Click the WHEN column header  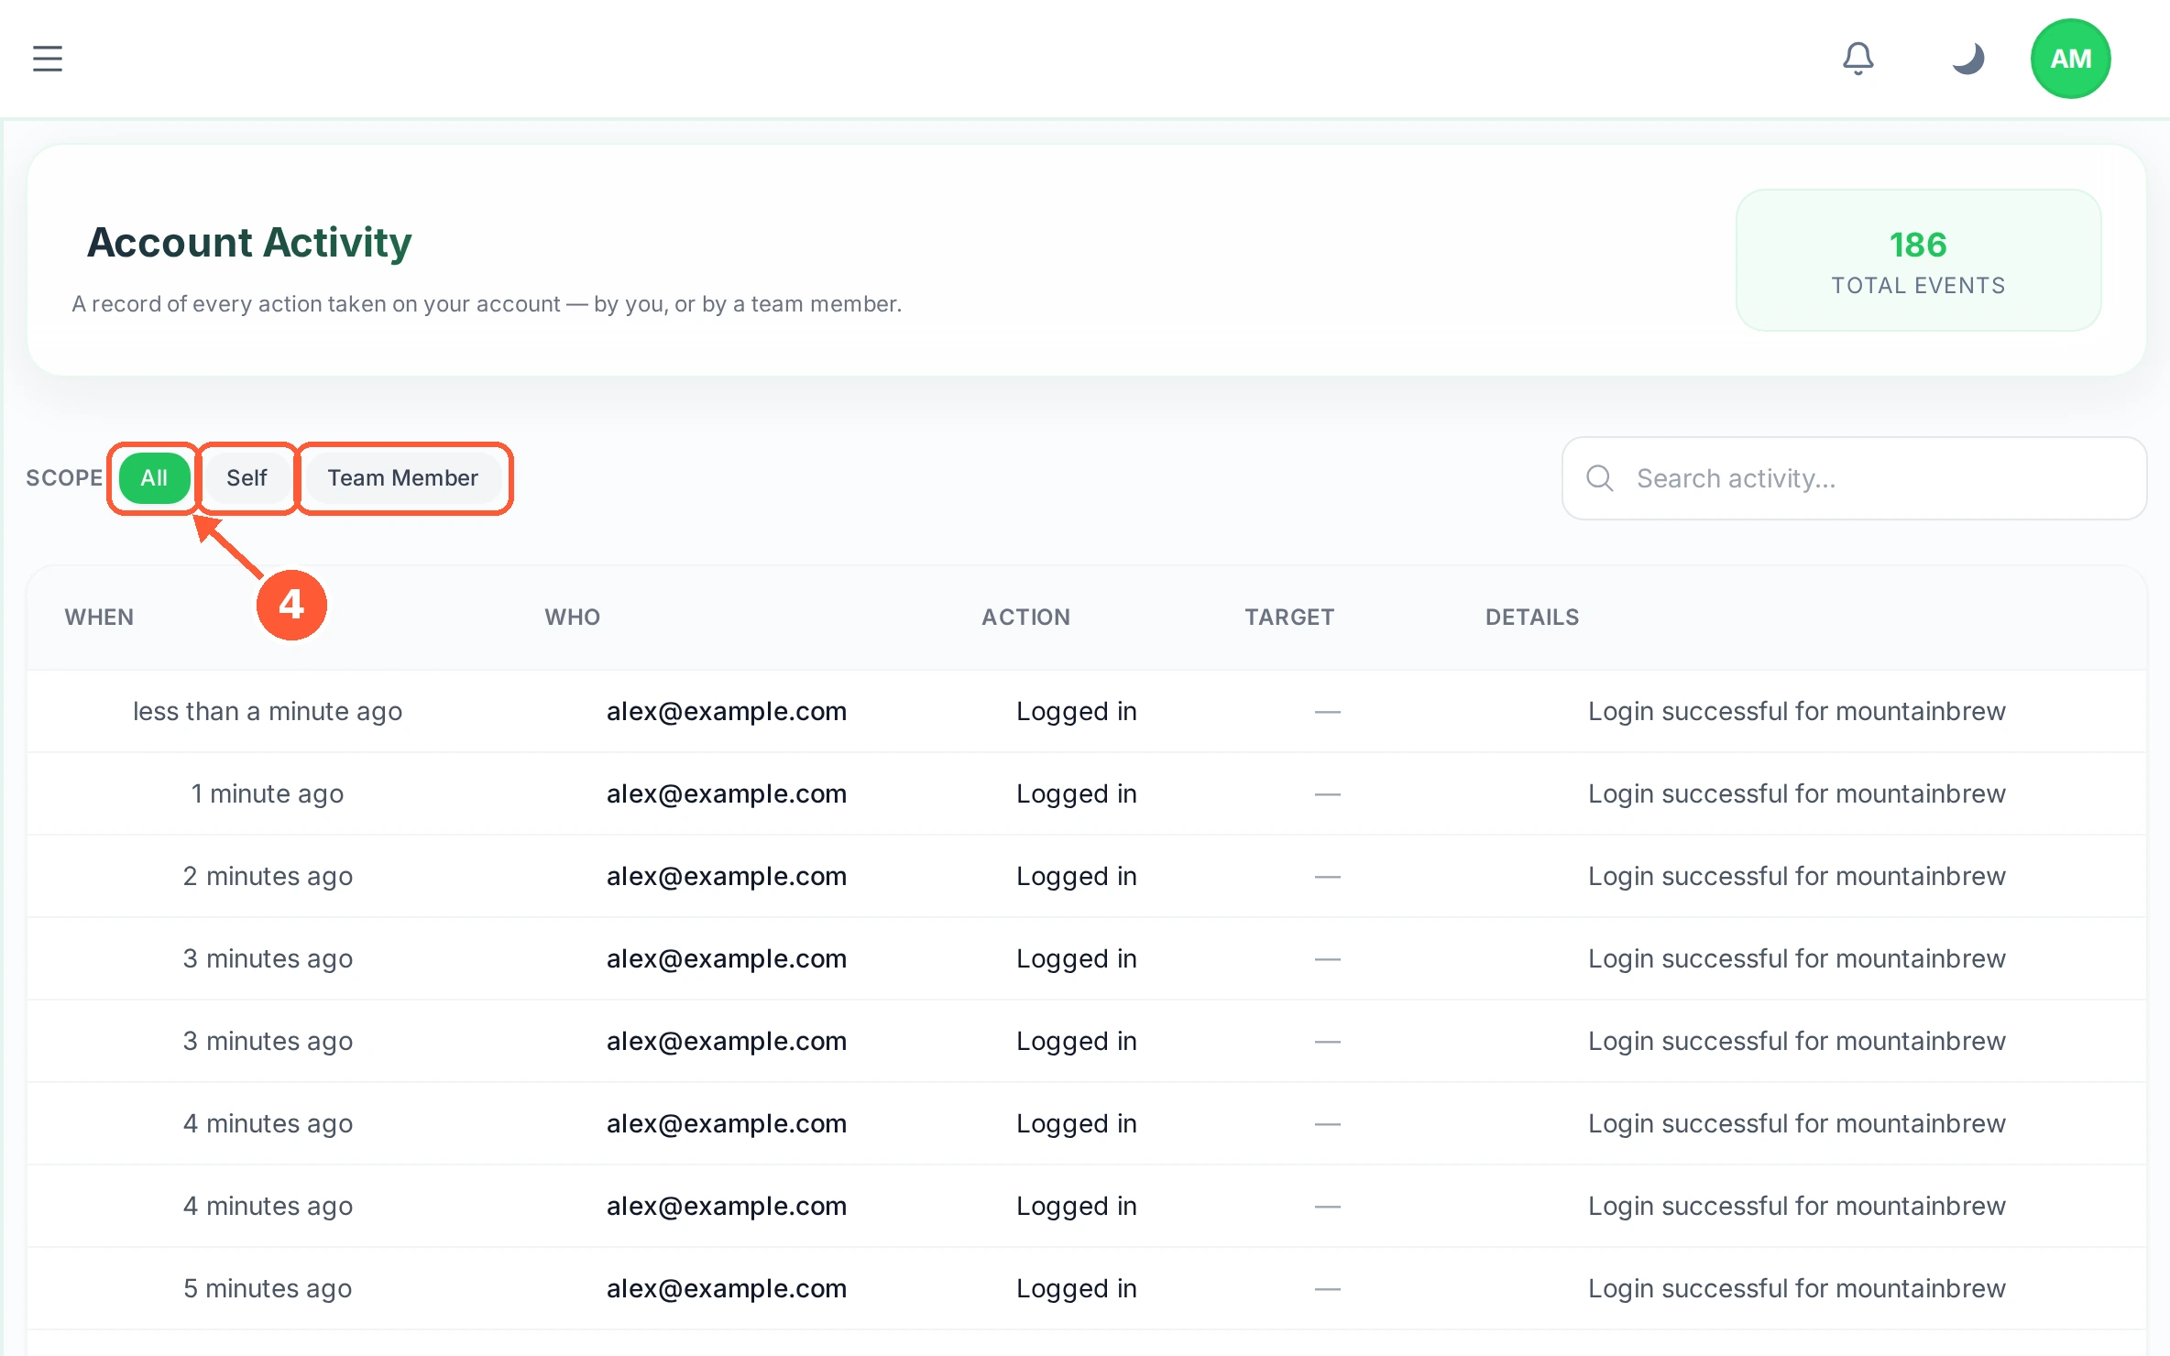pyautogui.click(x=99, y=618)
